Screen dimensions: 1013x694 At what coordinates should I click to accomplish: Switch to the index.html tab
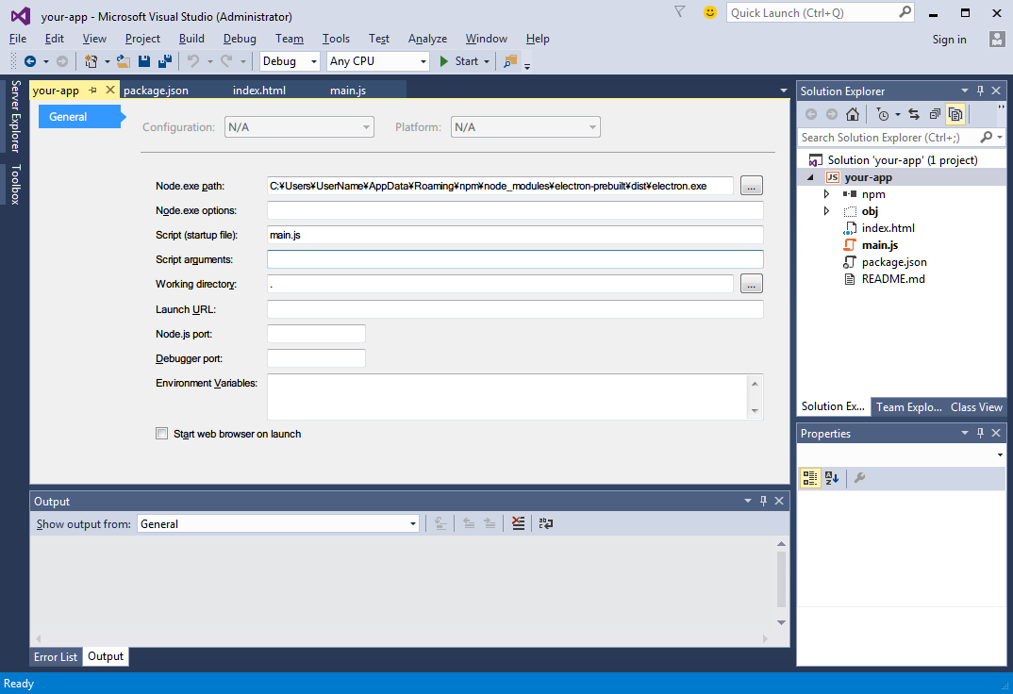(259, 91)
